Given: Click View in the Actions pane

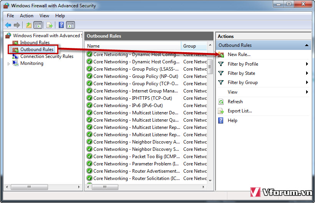Looking at the screenshot, I should 232,92.
